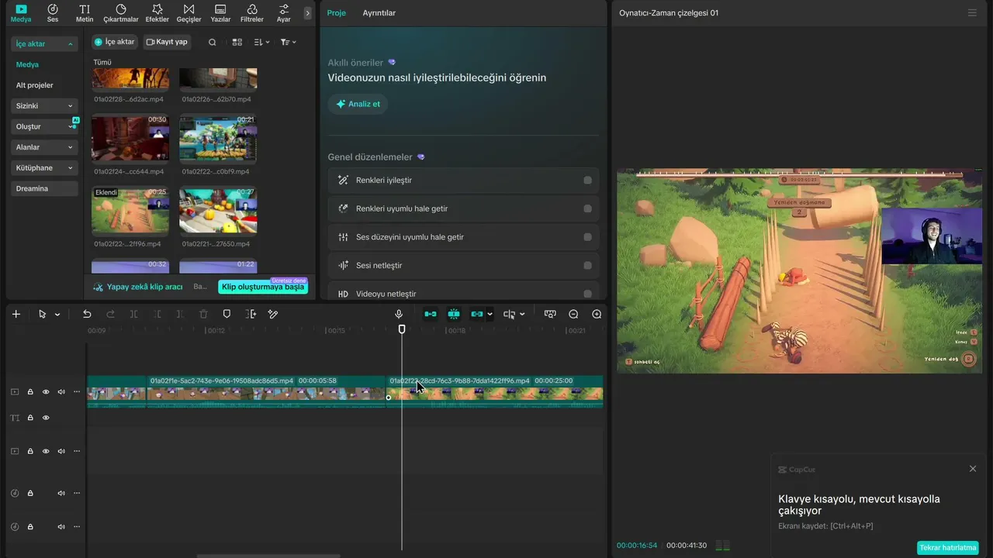Enable the Renkleri uyumlu hale getir checkbox
Image resolution: width=993 pixels, height=558 pixels.
point(587,208)
